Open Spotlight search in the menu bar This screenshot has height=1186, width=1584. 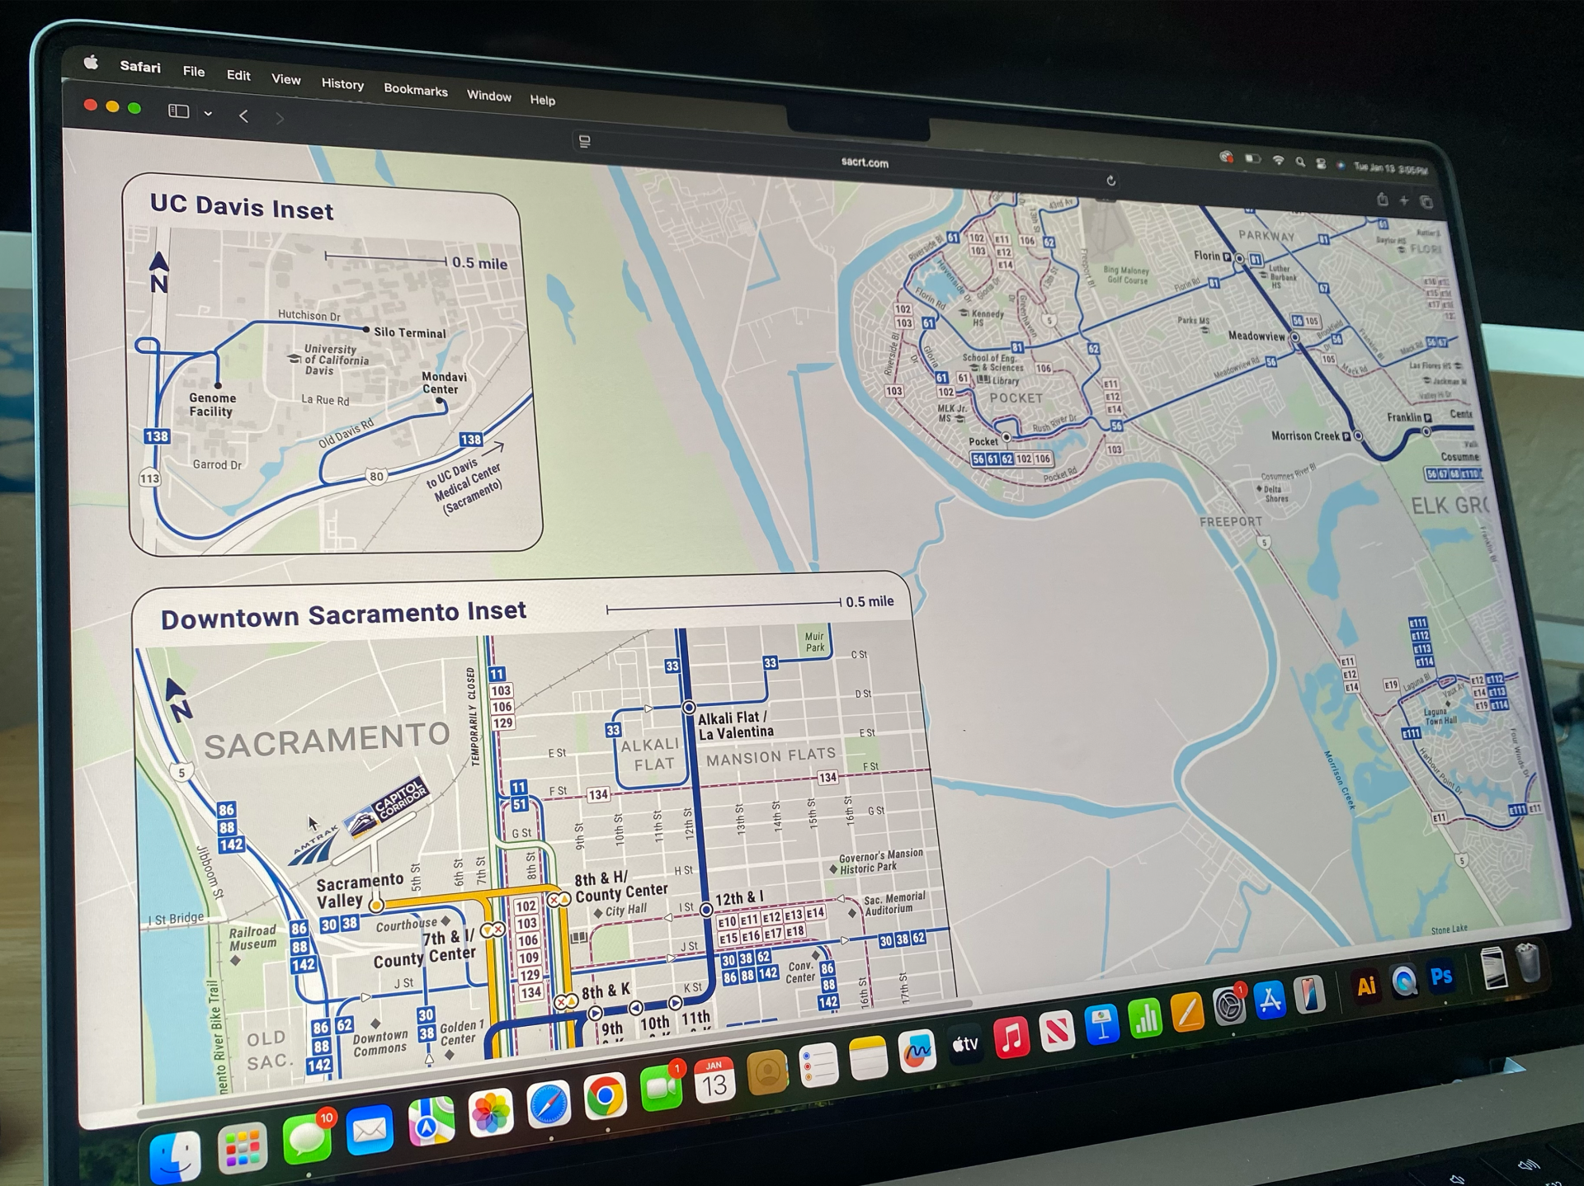(x=1300, y=162)
